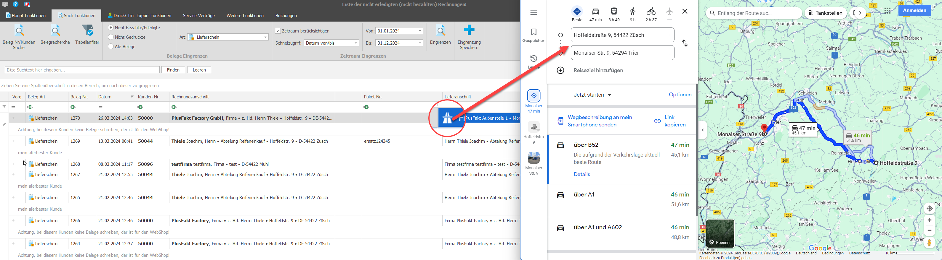Open the Bis date dropdown

point(420,43)
